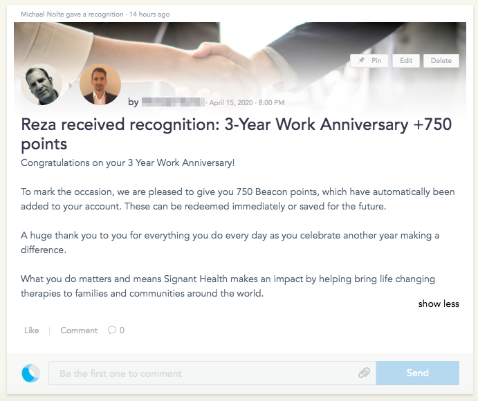478x401 pixels.
Task: Click the arrow between profile photos
Action: point(71,86)
